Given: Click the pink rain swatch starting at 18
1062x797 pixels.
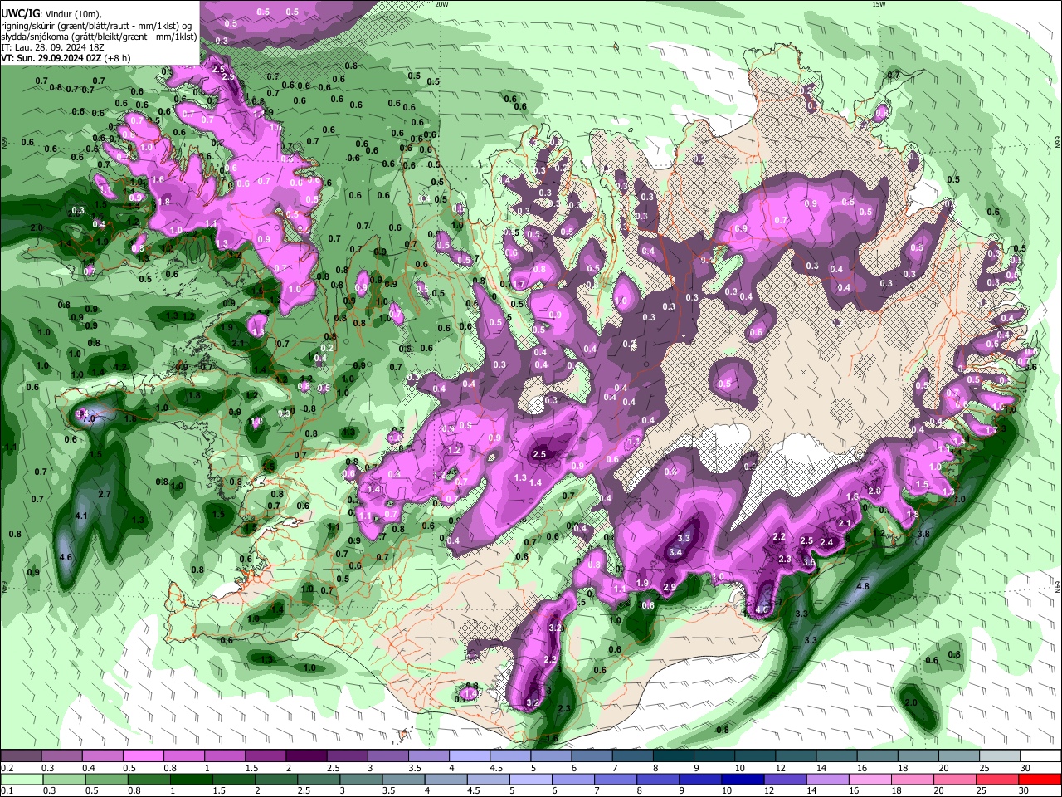Looking at the screenshot, I should 914,779.
